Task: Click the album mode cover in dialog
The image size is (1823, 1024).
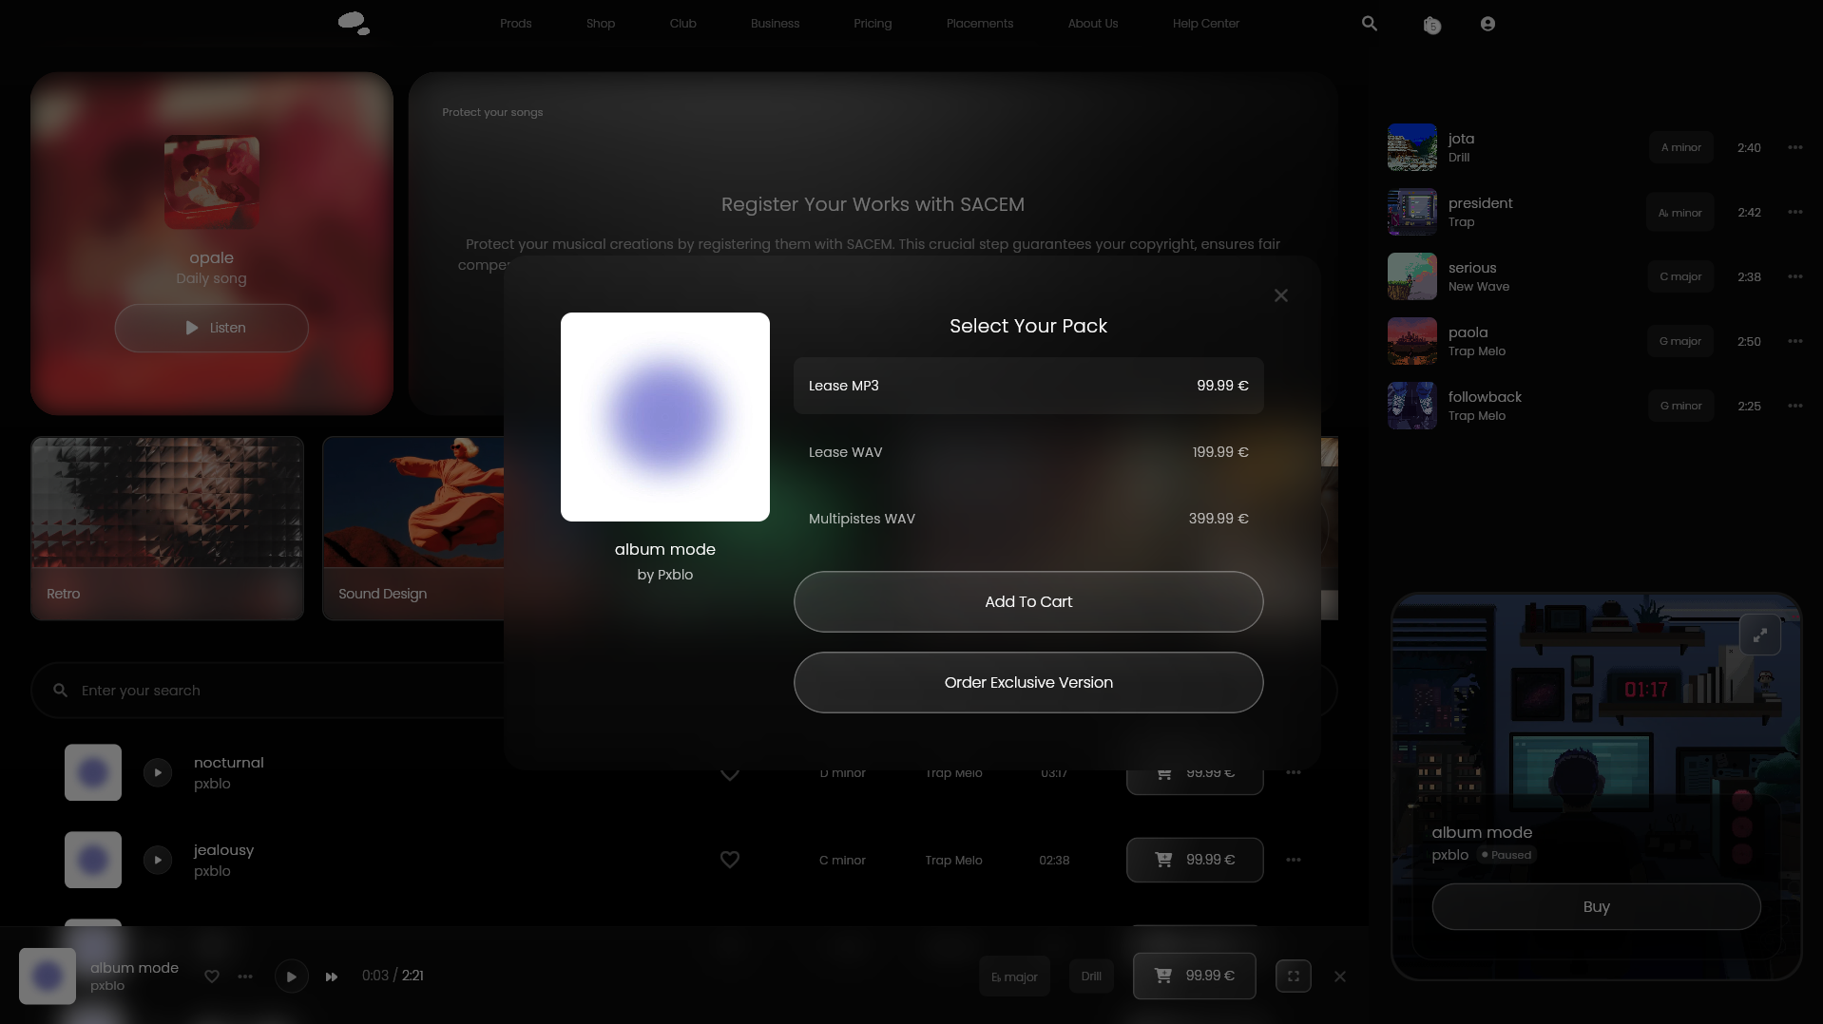Action: pyautogui.click(x=665, y=417)
